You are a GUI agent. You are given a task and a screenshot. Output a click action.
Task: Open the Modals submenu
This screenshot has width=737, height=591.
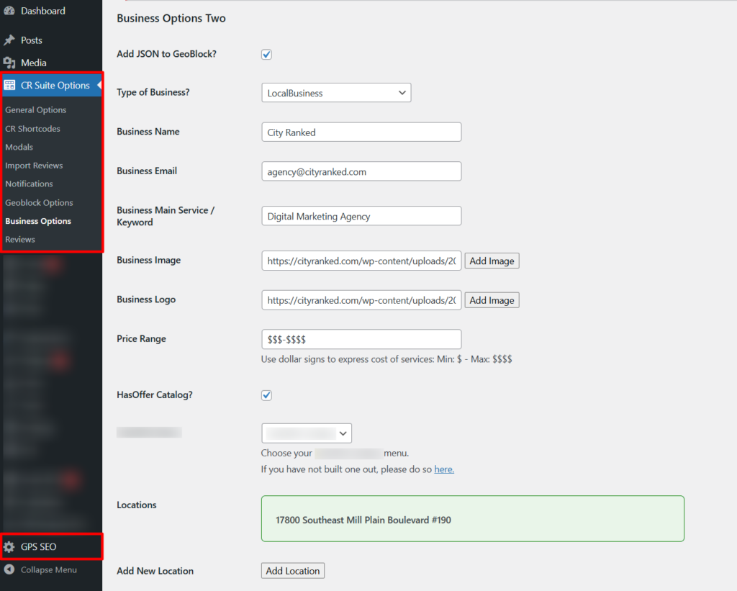19,147
